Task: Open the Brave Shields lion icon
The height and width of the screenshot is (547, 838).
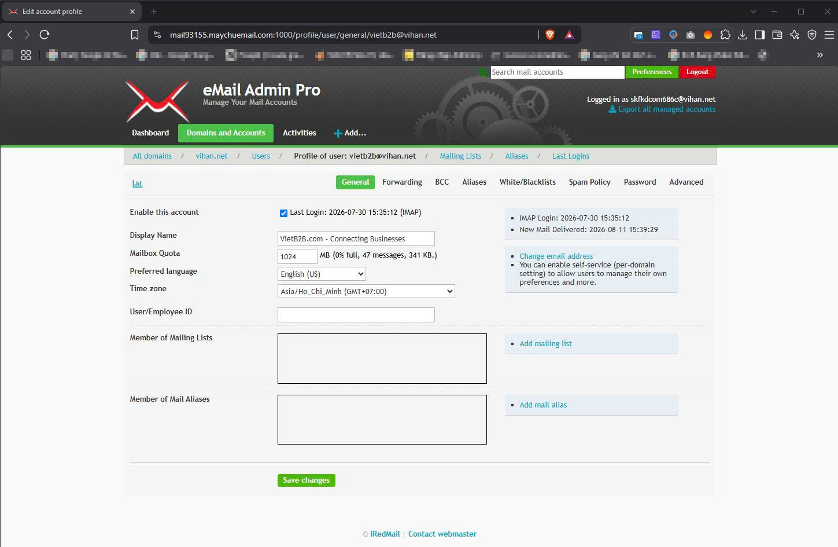Action: [550, 35]
